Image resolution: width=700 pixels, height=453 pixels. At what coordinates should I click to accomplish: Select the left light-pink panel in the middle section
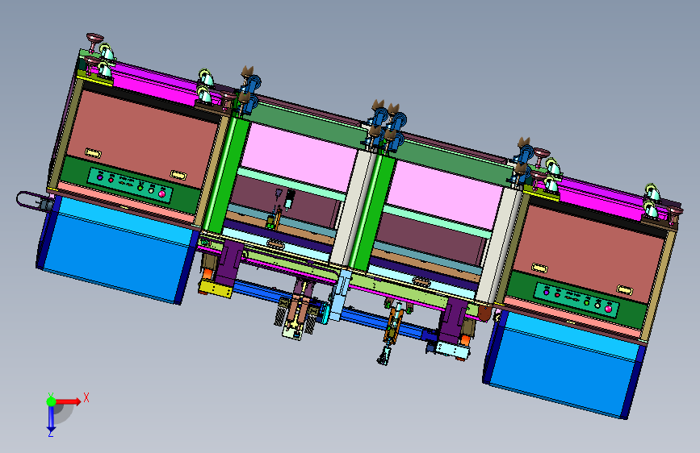tap(300, 156)
